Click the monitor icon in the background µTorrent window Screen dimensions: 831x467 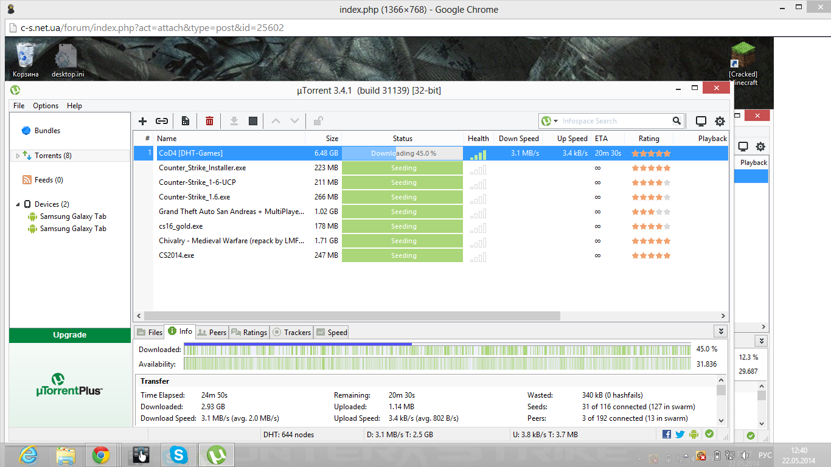(x=743, y=147)
